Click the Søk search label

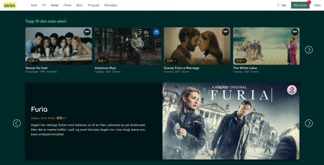[x=283, y=5]
